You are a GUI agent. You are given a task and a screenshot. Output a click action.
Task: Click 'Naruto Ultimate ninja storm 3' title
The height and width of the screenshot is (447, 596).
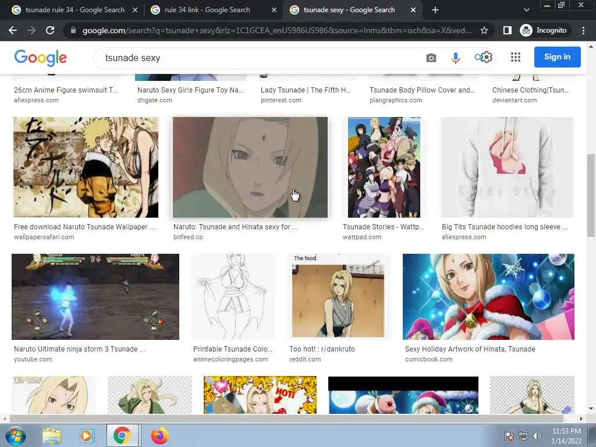point(79,349)
